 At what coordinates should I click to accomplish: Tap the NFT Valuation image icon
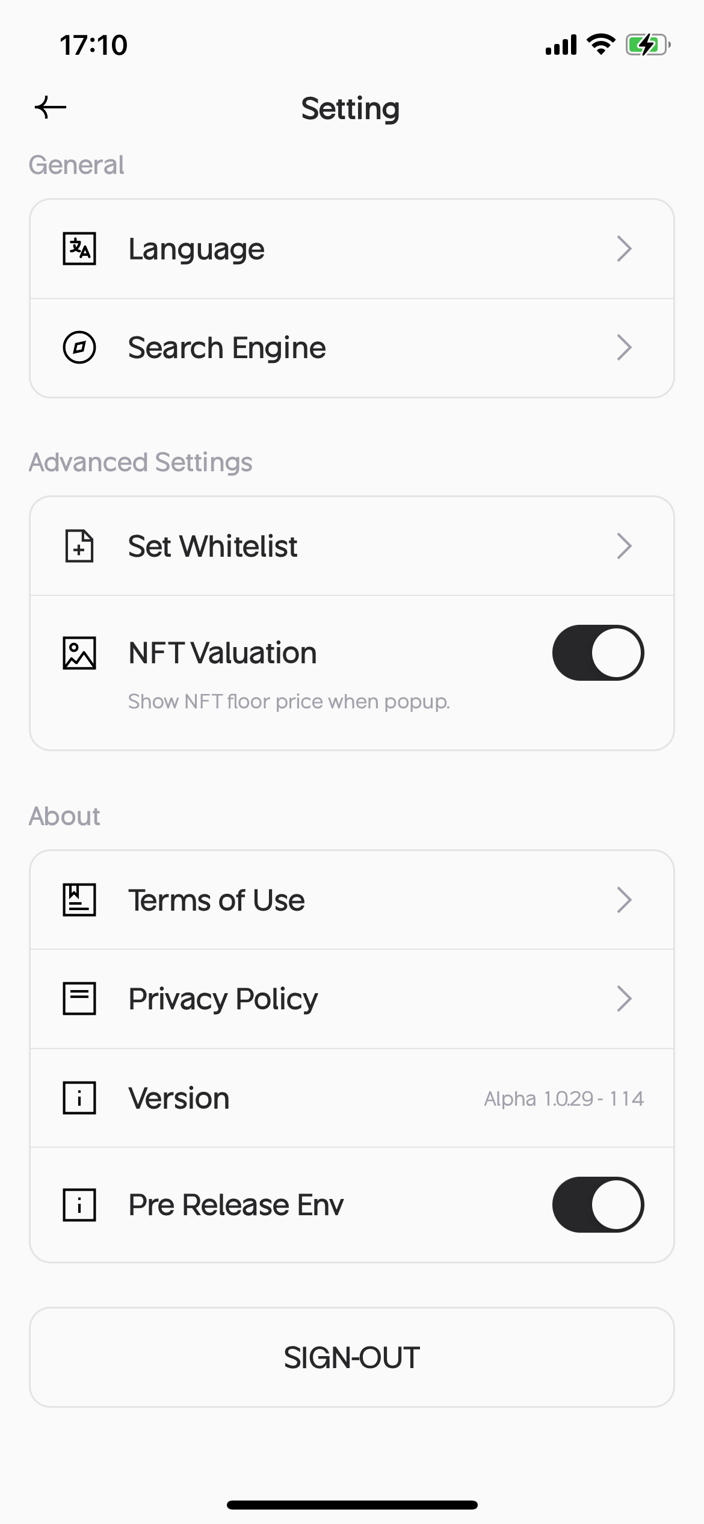(79, 653)
